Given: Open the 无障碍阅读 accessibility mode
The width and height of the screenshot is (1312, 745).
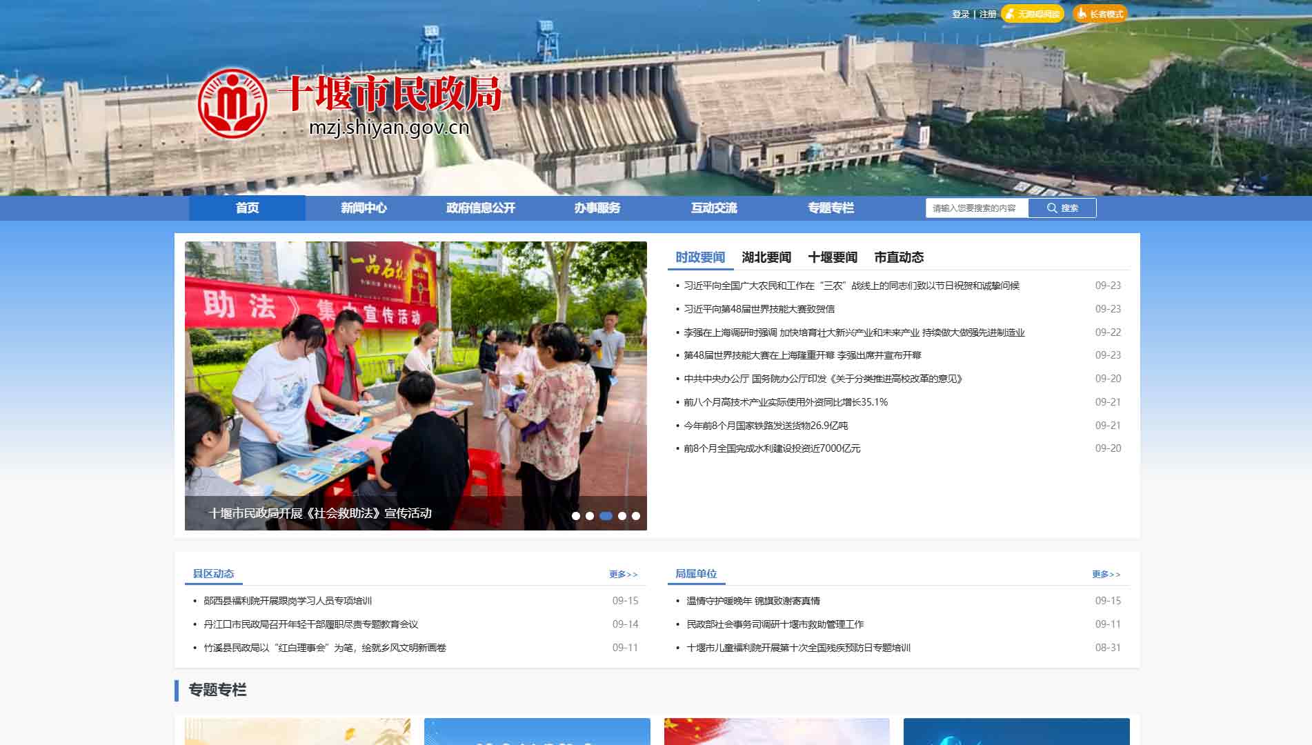Looking at the screenshot, I should click(x=1033, y=14).
